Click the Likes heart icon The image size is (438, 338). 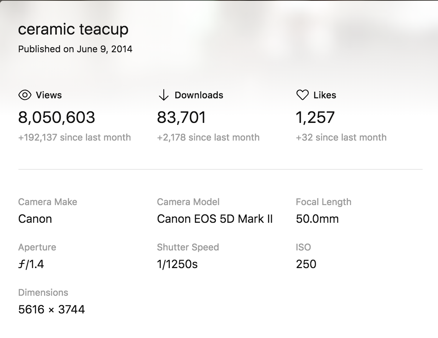tap(302, 95)
